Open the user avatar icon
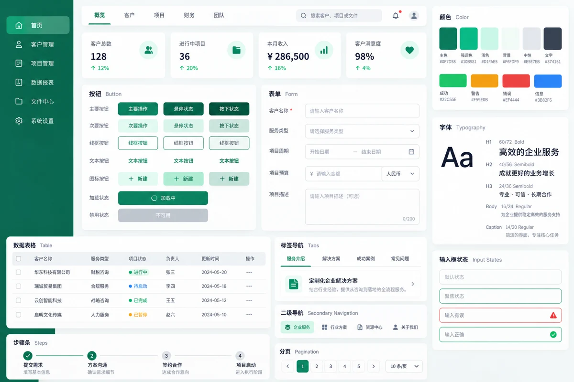 click(x=414, y=16)
